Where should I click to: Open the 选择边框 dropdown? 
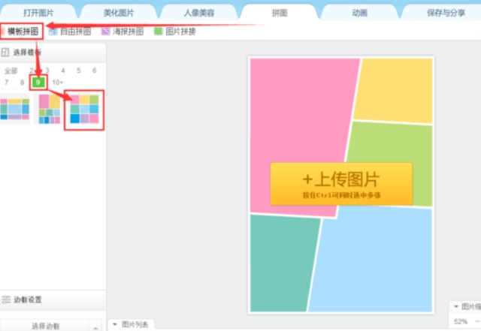click(45, 326)
